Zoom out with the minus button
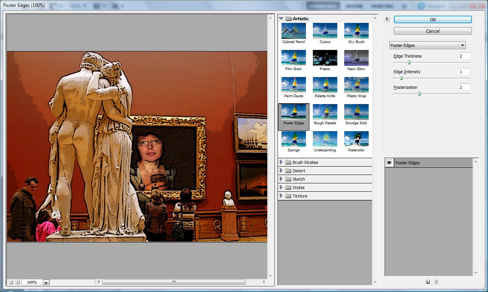This screenshot has height=292, width=488. [11, 282]
